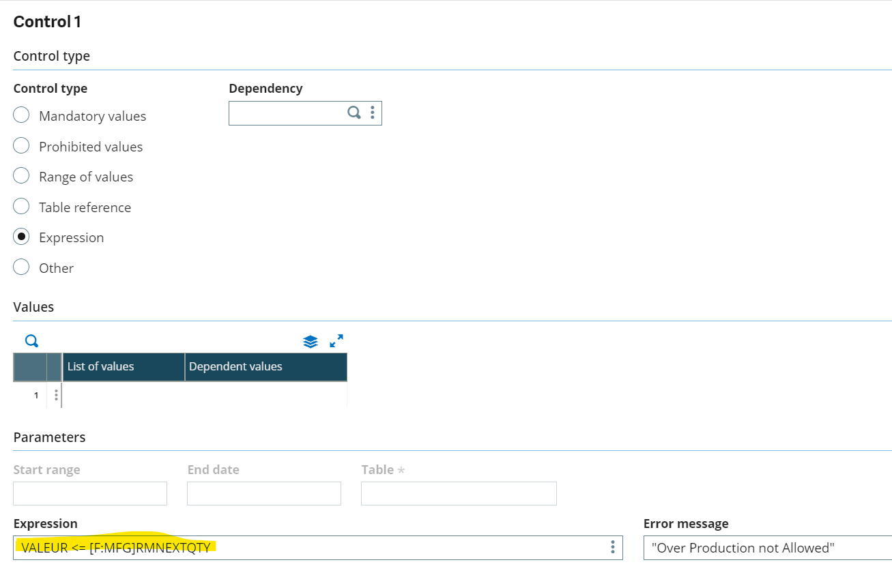This screenshot has width=892, height=573.
Task: Expand the values grid to full screen
Action: point(335,341)
